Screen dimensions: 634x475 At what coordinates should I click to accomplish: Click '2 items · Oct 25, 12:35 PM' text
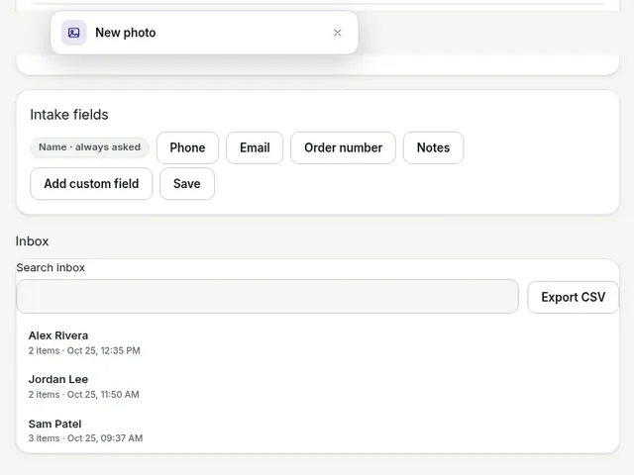(x=84, y=350)
